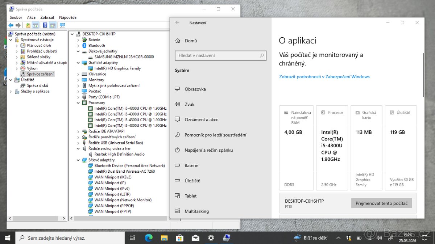Click the Zvuk speaker icon in Settings sidebar
The width and height of the screenshot is (435, 244).
[177, 104]
